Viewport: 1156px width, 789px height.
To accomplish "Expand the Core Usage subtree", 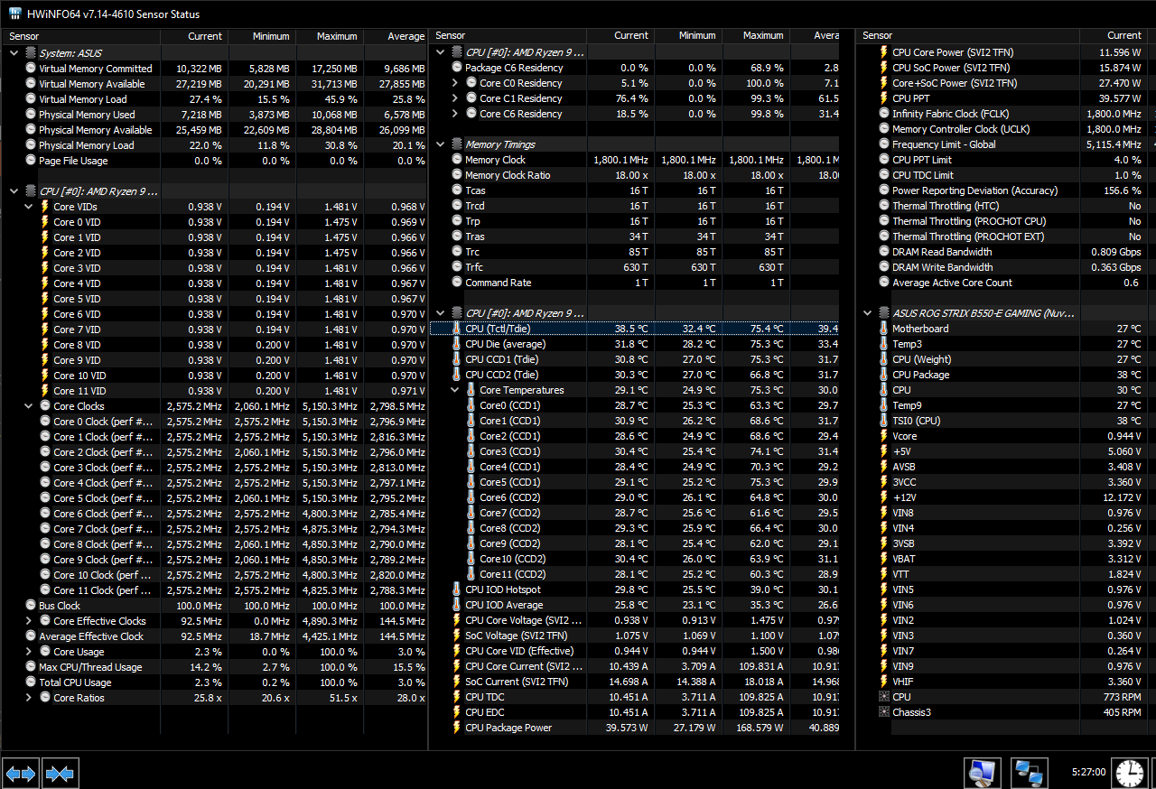I will click(x=28, y=652).
